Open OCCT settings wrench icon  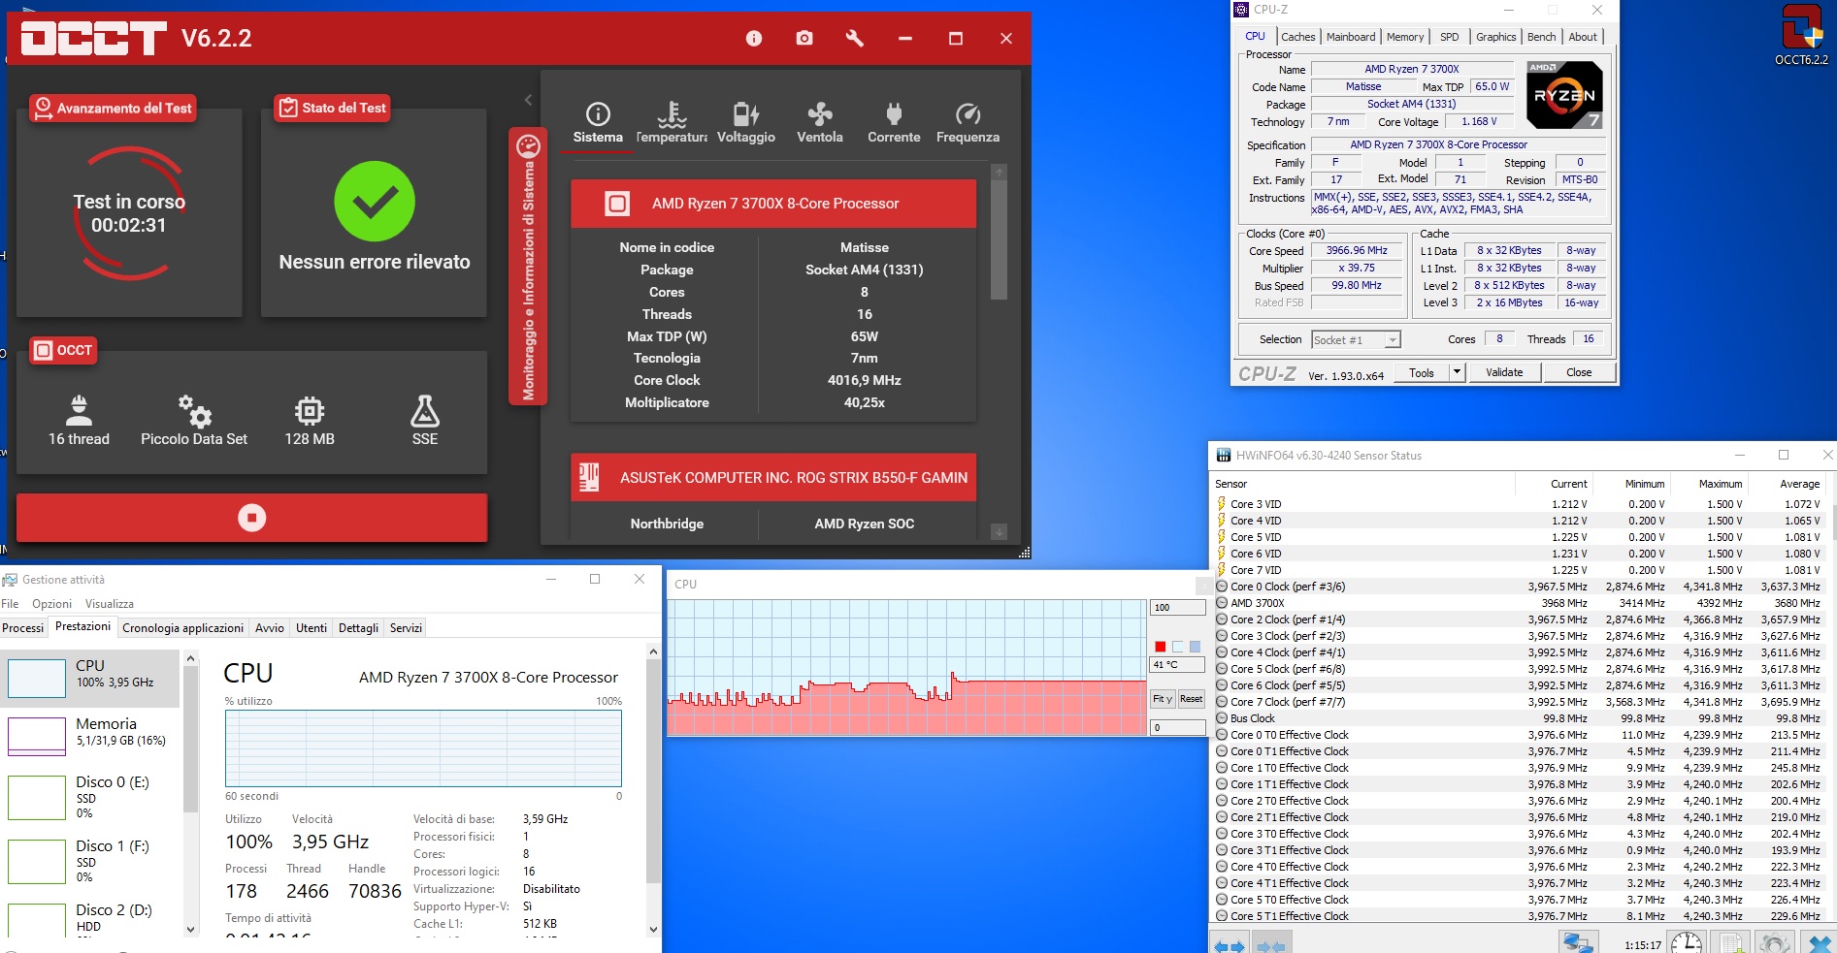855,39
